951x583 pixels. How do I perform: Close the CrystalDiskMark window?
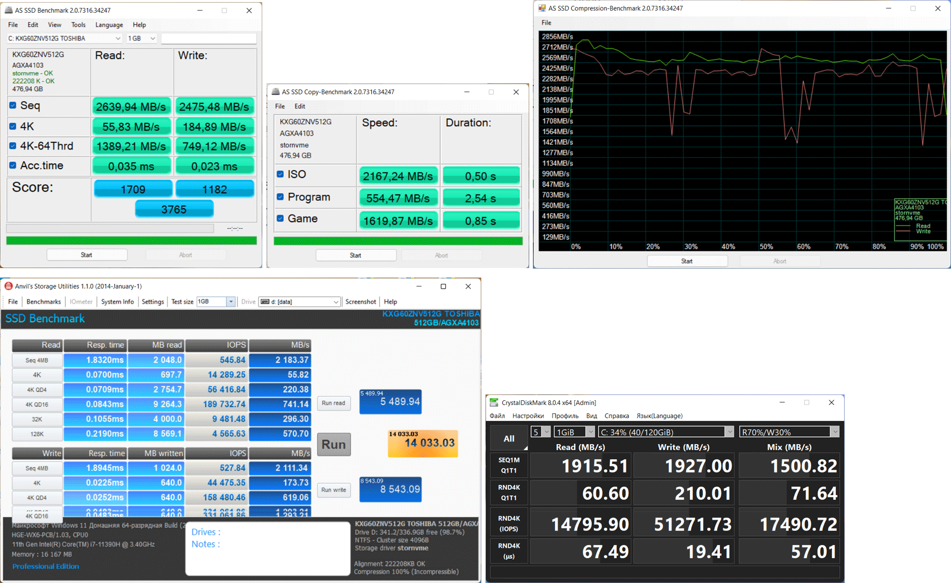pyautogui.click(x=831, y=402)
